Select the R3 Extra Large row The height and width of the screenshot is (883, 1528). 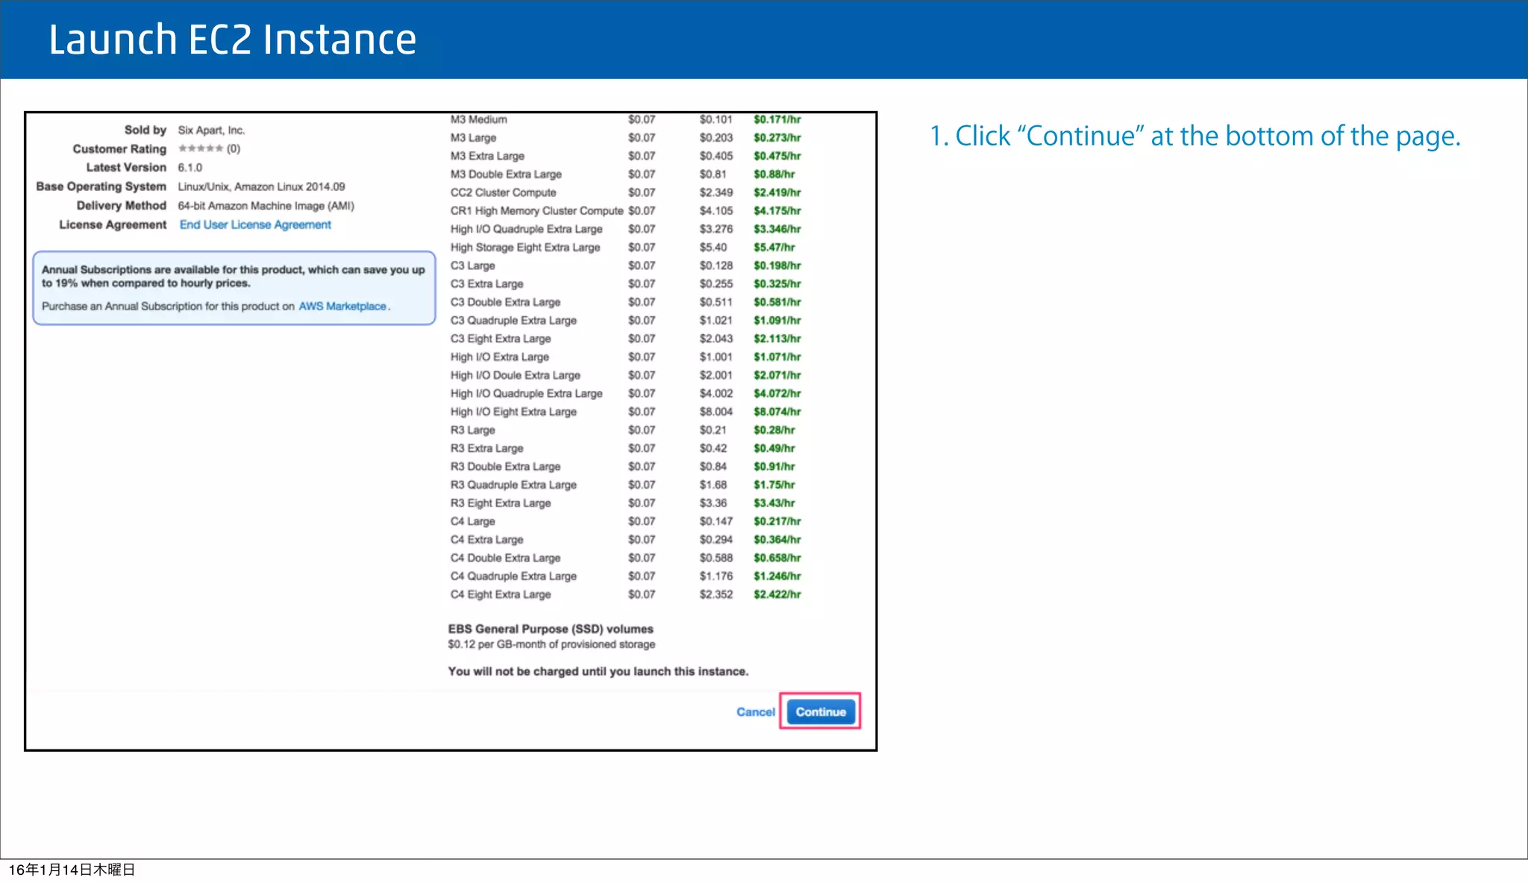(625, 448)
